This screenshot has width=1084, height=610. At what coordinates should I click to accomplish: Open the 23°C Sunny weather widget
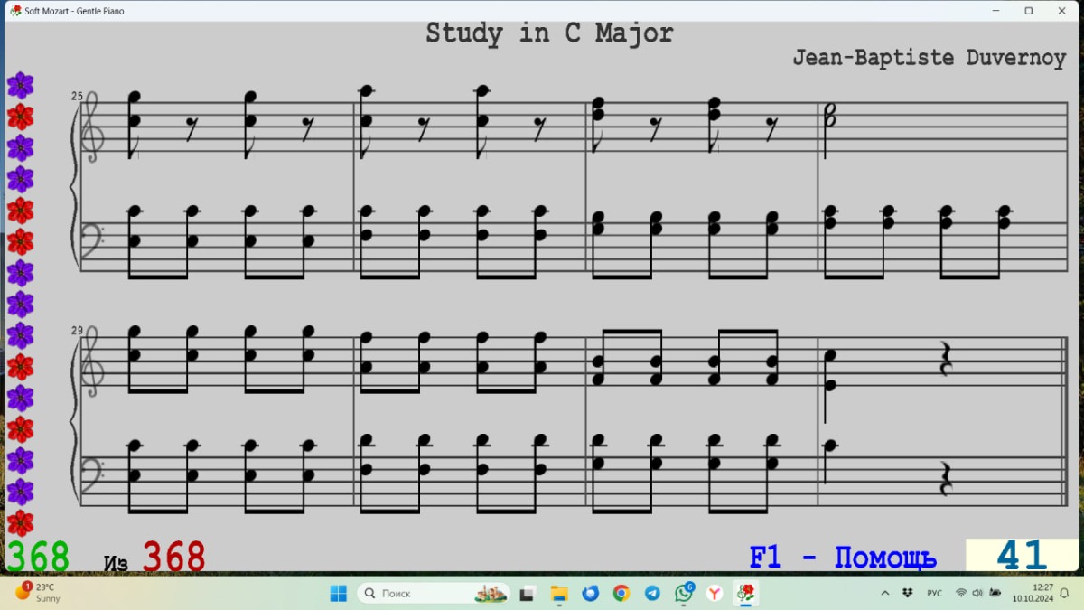tap(38, 593)
